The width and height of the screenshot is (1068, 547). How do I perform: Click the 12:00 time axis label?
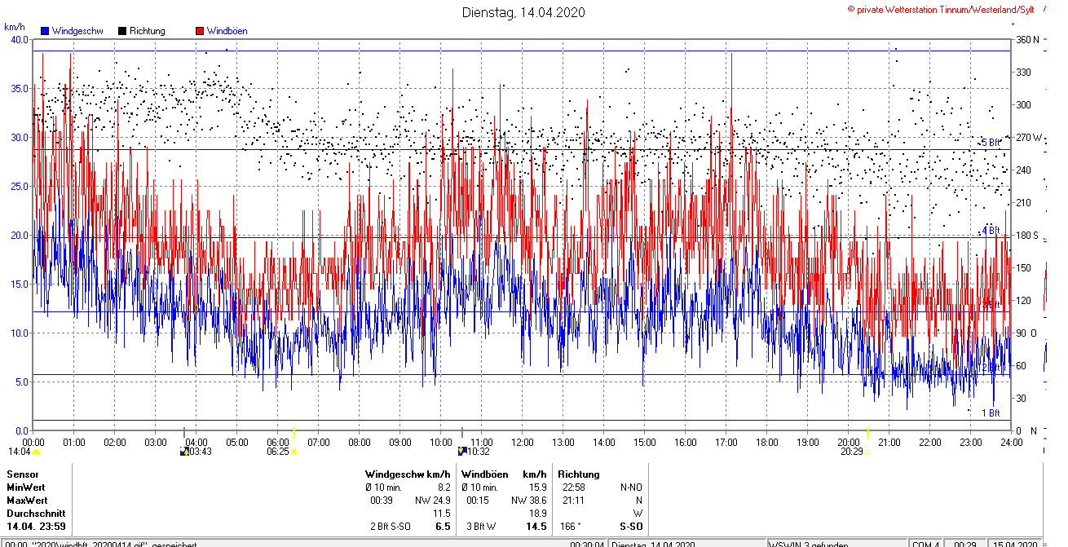(x=523, y=442)
